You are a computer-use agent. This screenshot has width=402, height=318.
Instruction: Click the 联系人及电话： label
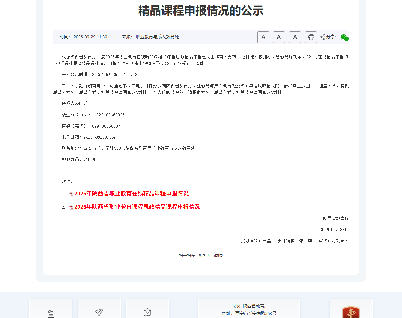76,104
